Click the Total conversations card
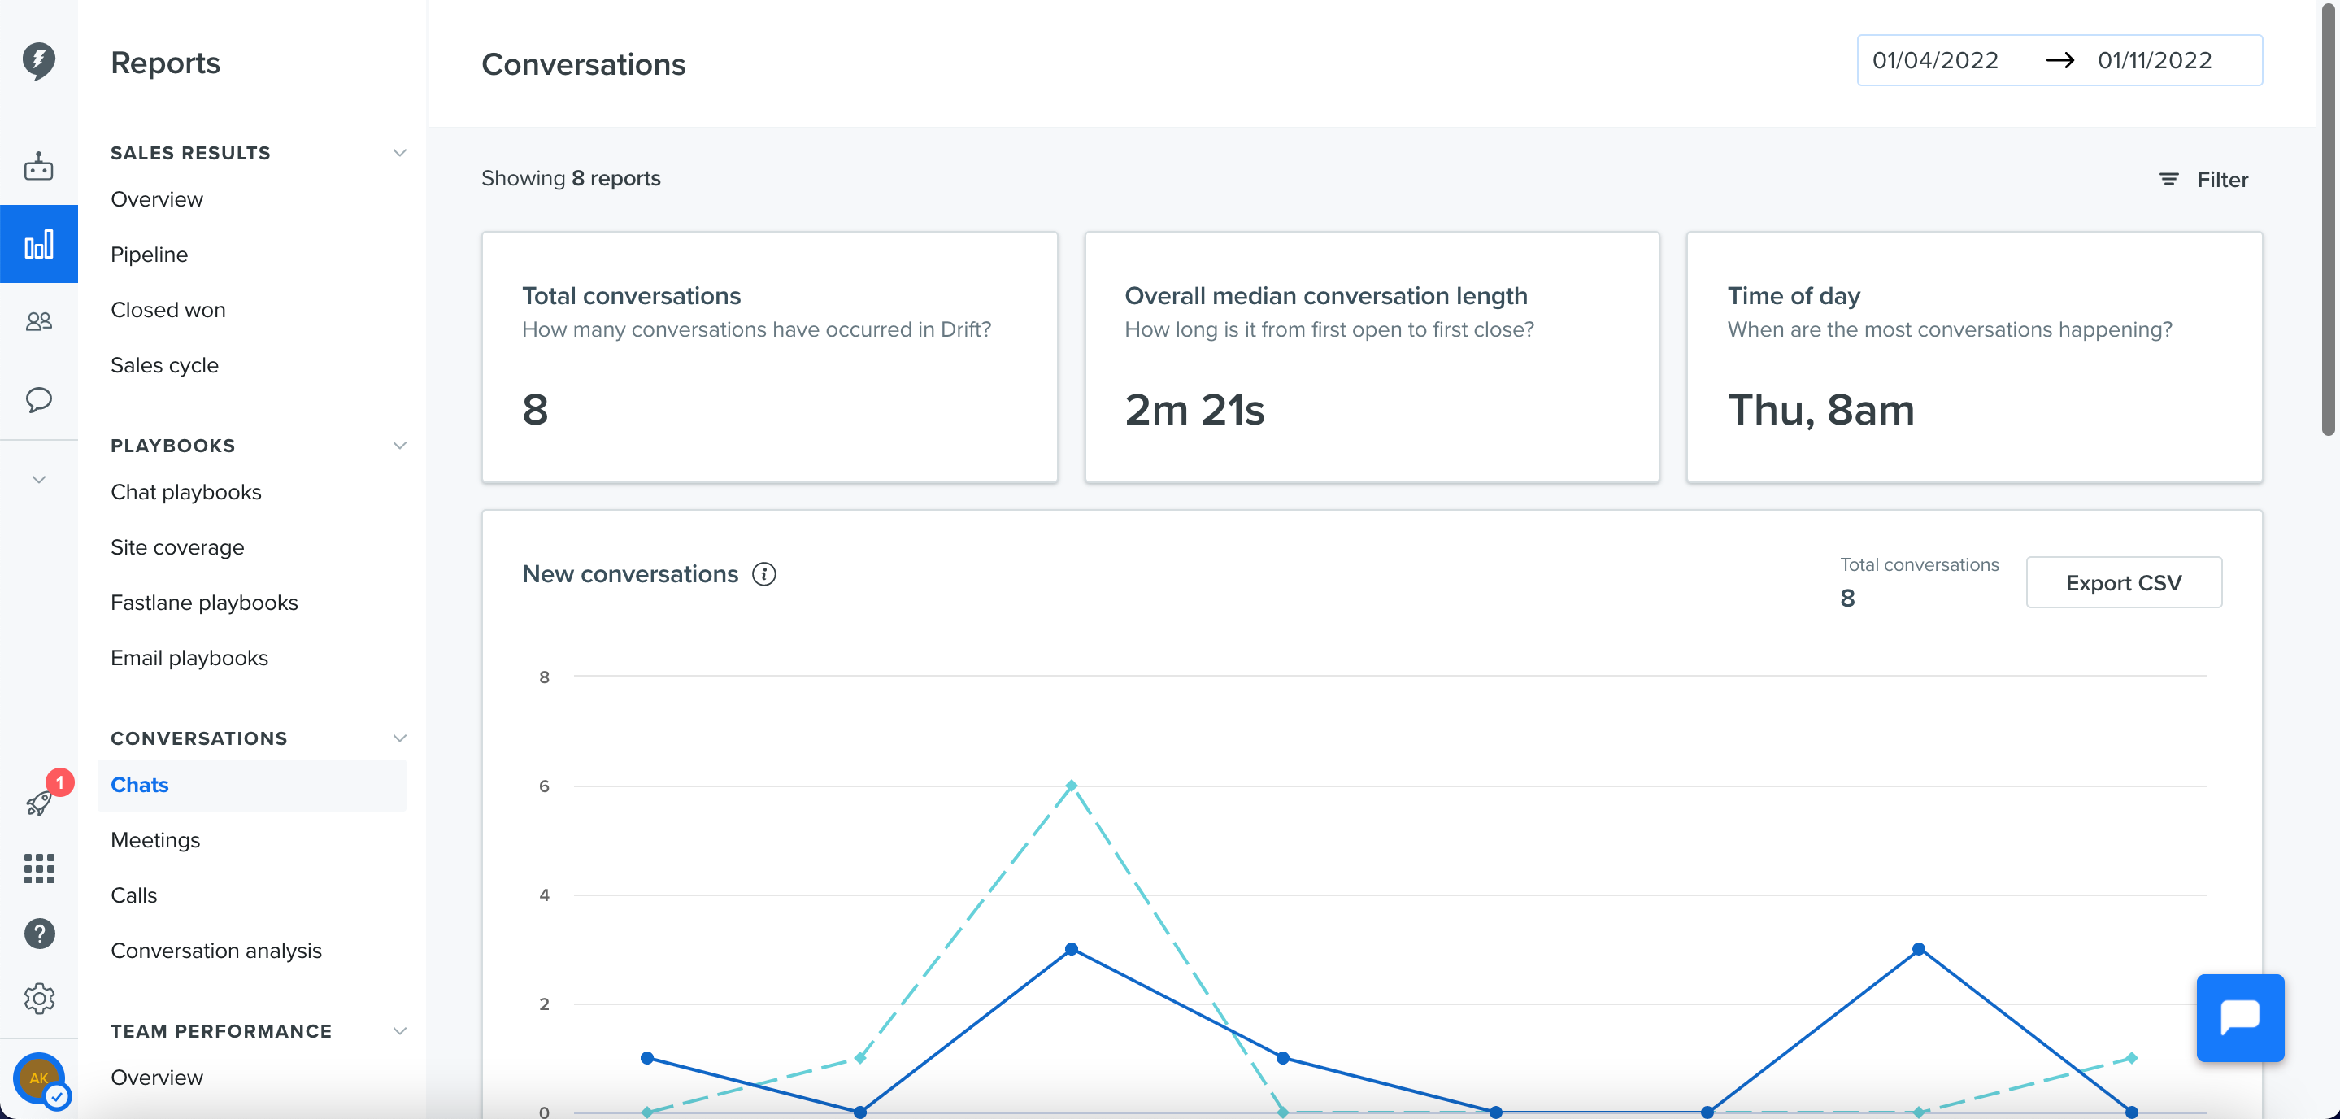The width and height of the screenshot is (2340, 1119). click(x=769, y=357)
